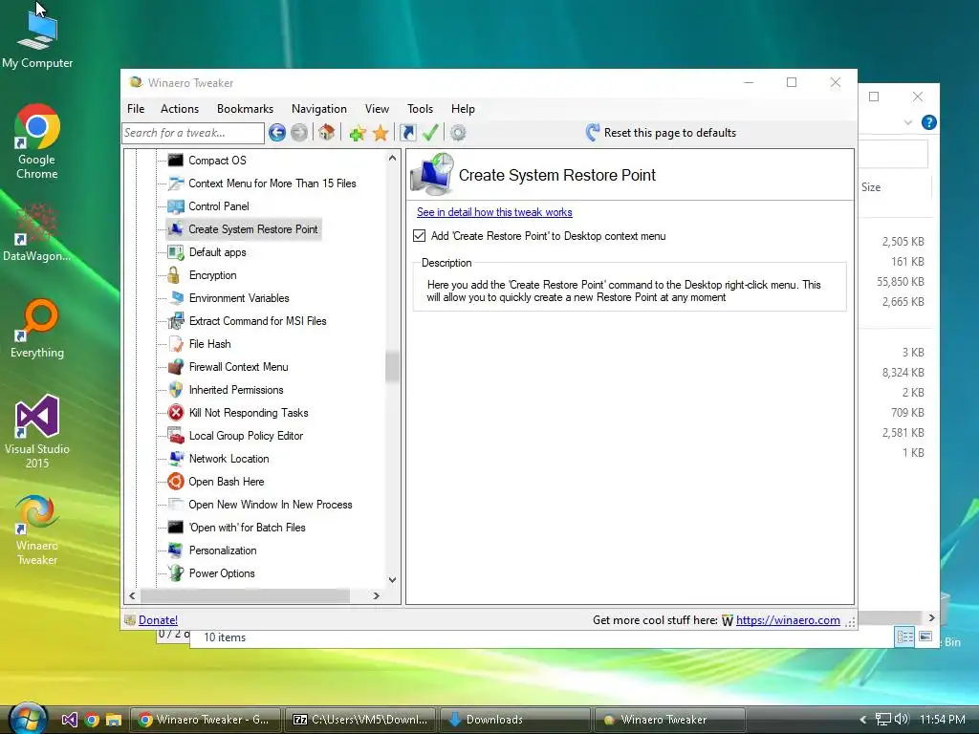The width and height of the screenshot is (979, 734).
Task: Select Control Panel tweak item
Action: coord(219,206)
